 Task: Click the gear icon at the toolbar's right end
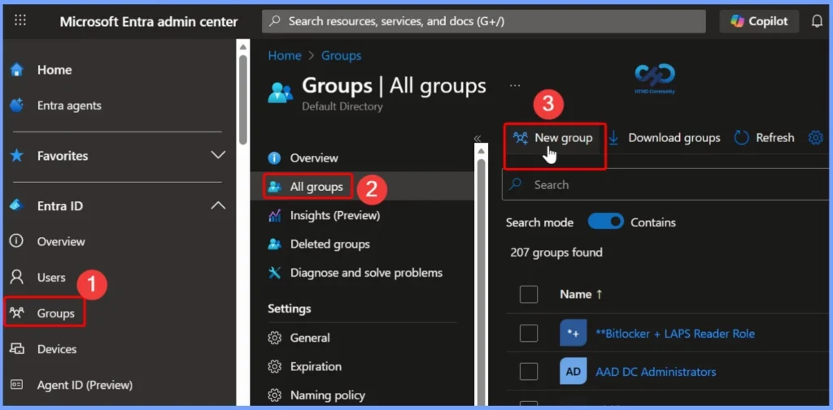815,138
